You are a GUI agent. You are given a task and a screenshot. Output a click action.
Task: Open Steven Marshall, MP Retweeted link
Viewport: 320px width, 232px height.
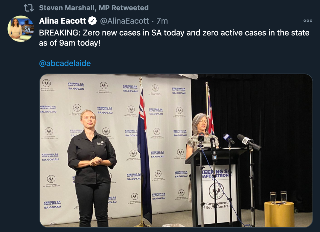pyautogui.click(x=94, y=8)
